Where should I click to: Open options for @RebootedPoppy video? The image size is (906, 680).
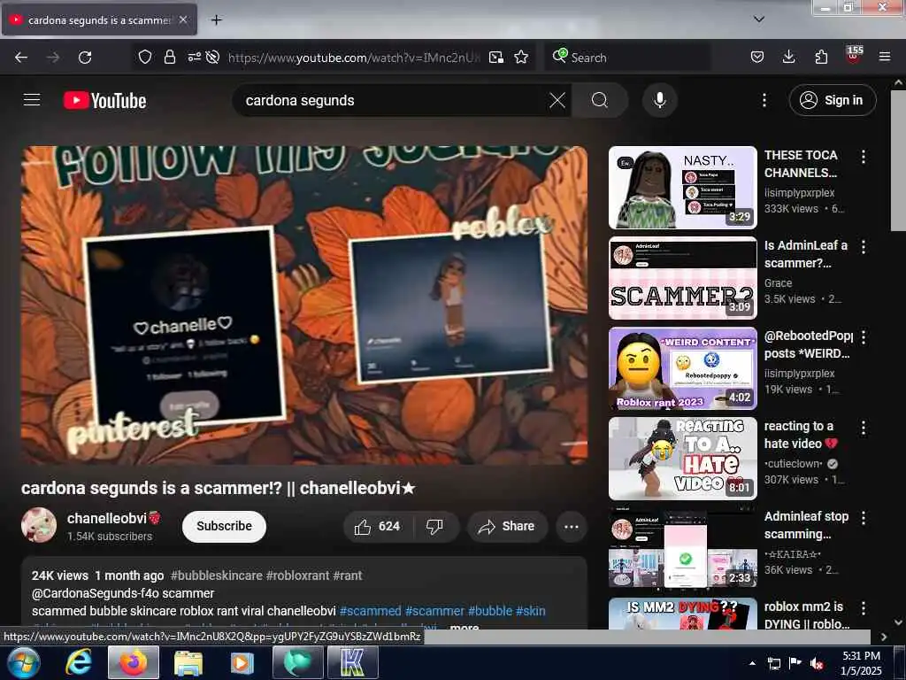(x=864, y=337)
